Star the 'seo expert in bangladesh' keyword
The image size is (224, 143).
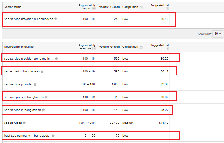click(x=42, y=71)
